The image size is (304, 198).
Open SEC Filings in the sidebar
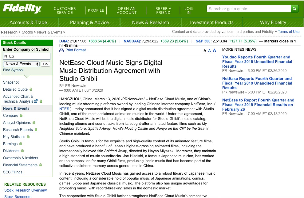tap(13, 172)
